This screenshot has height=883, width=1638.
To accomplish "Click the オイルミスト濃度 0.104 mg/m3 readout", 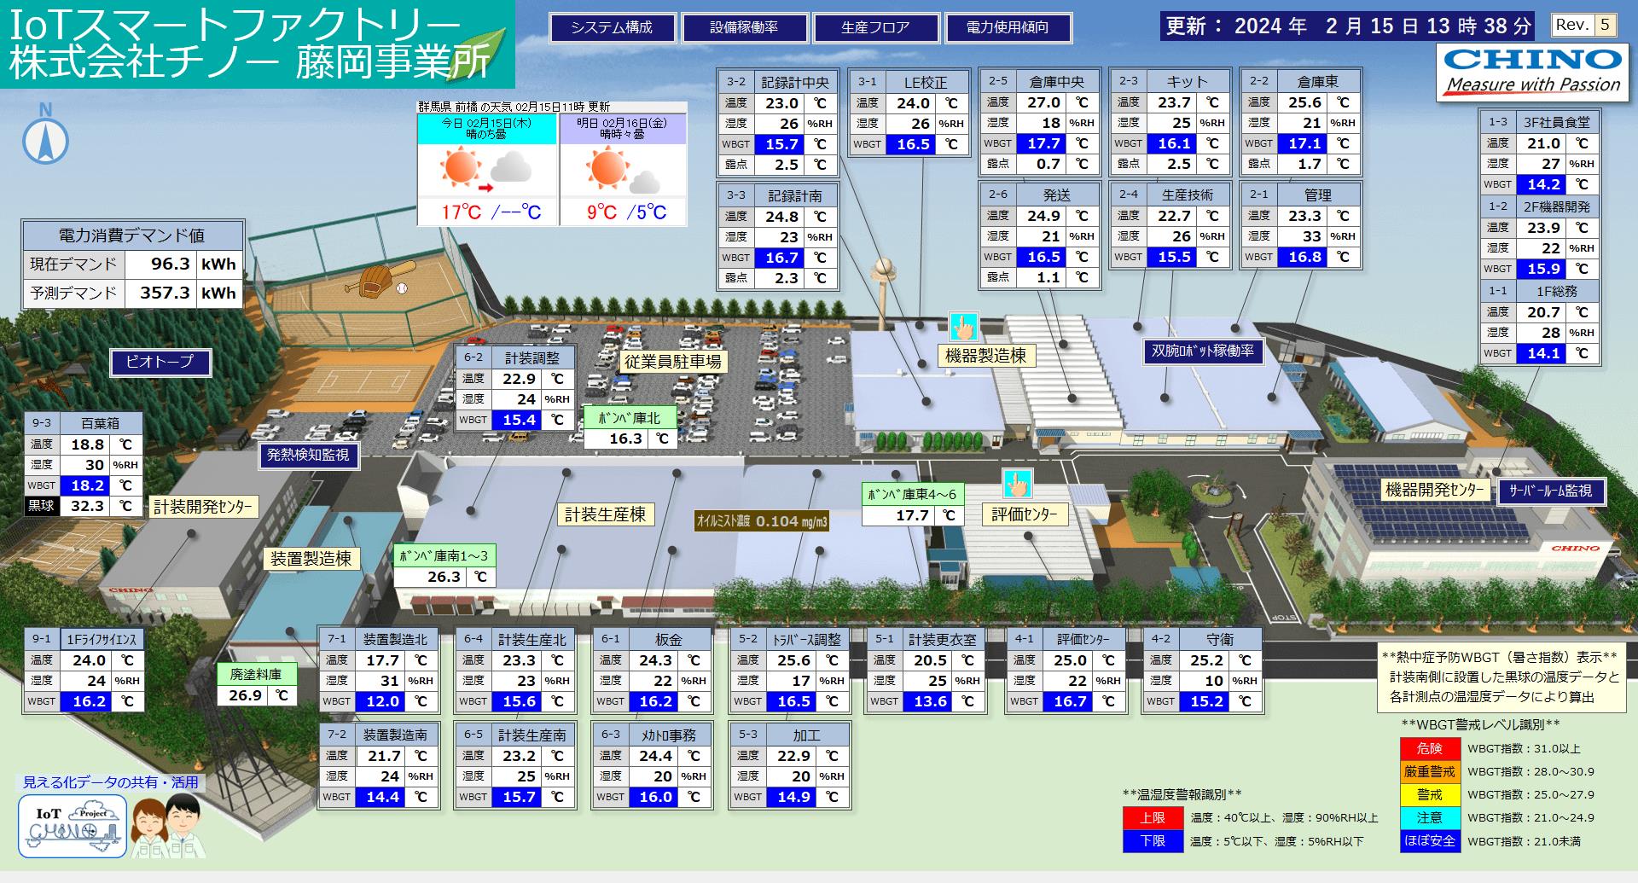I will coord(762,521).
